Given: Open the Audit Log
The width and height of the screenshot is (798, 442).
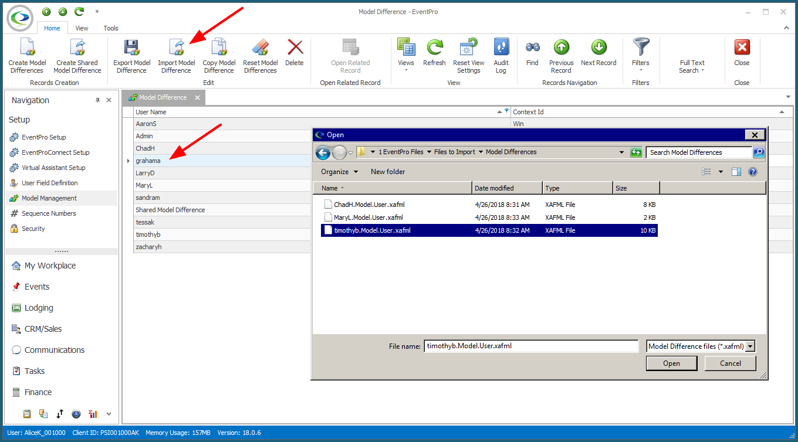Looking at the screenshot, I should point(501,56).
